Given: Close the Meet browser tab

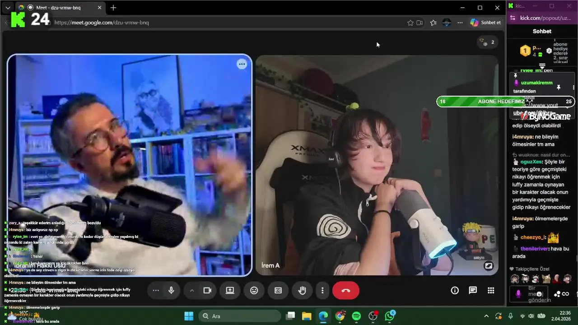Looking at the screenshot, I should (x=100, y=8).
